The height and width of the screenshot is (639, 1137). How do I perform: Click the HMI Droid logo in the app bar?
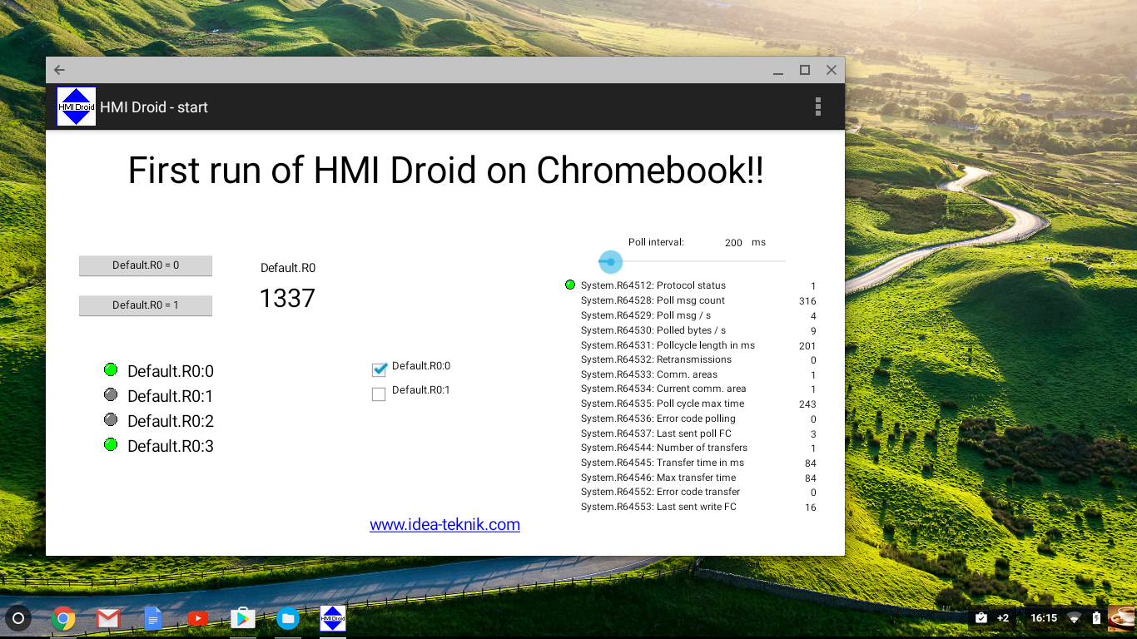(77, 106)
